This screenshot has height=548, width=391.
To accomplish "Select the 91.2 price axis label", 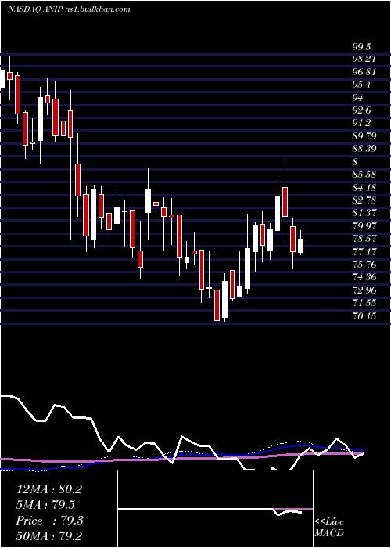I will (x=361, y=124).
